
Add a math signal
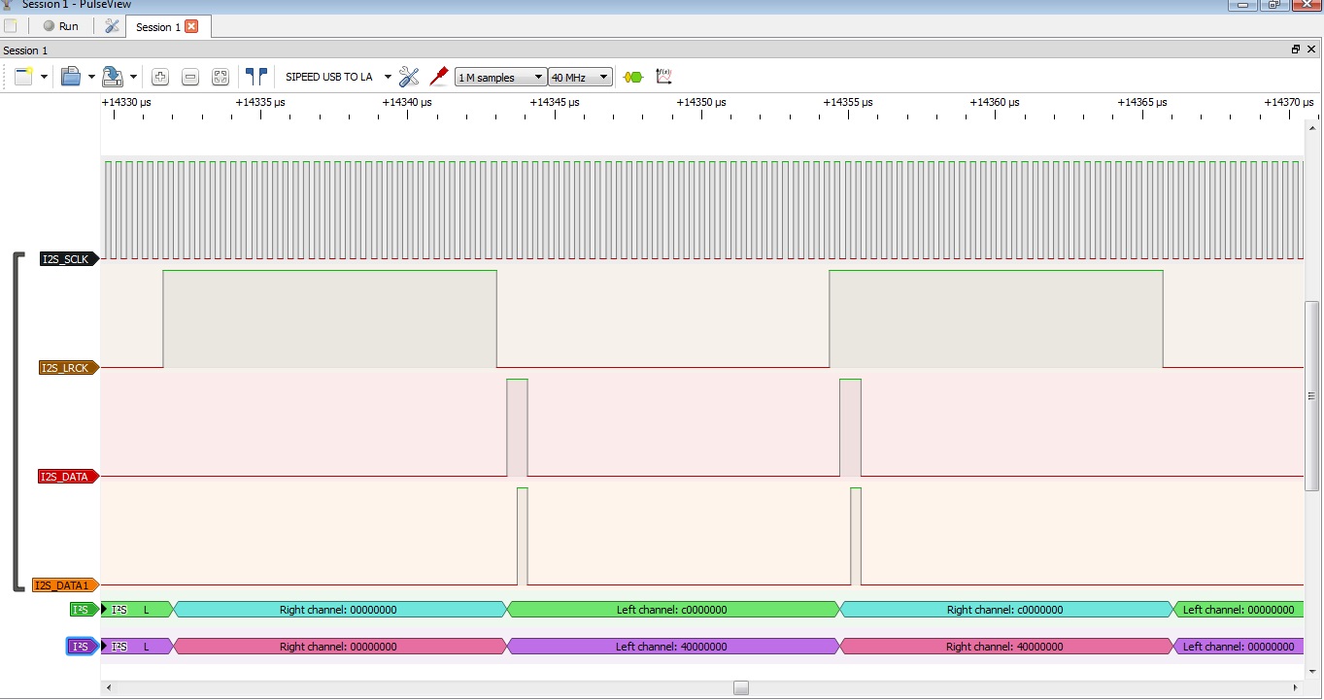click(x=664, y=76)
